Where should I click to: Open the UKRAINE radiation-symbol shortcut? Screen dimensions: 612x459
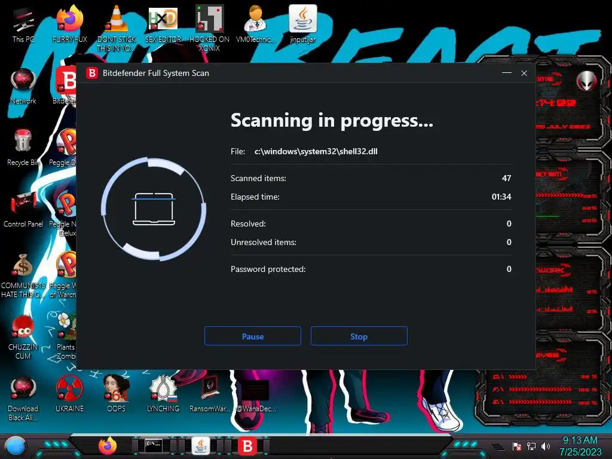(69, 393)
